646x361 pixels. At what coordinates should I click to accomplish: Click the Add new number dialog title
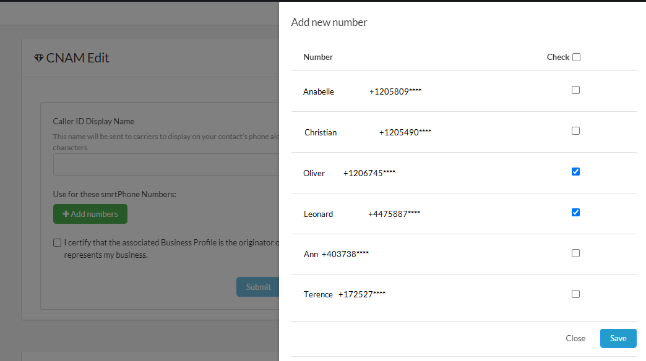pos(329,23)
